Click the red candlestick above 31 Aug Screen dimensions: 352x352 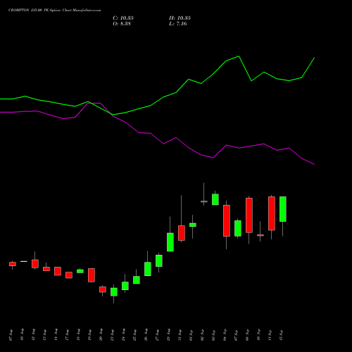point(182,233)
